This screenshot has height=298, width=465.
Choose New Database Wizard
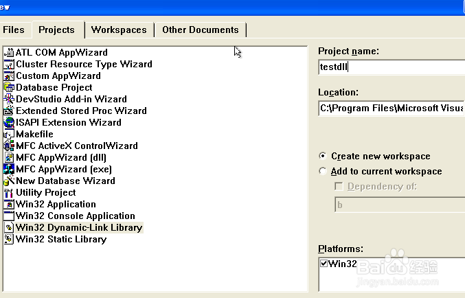click(65, 181)
